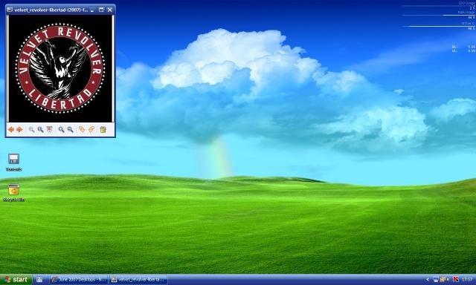The height and width of the screenshot is (285, 476).
Task: Zoom out using the minus magnifier
Action: coord(71,130)
